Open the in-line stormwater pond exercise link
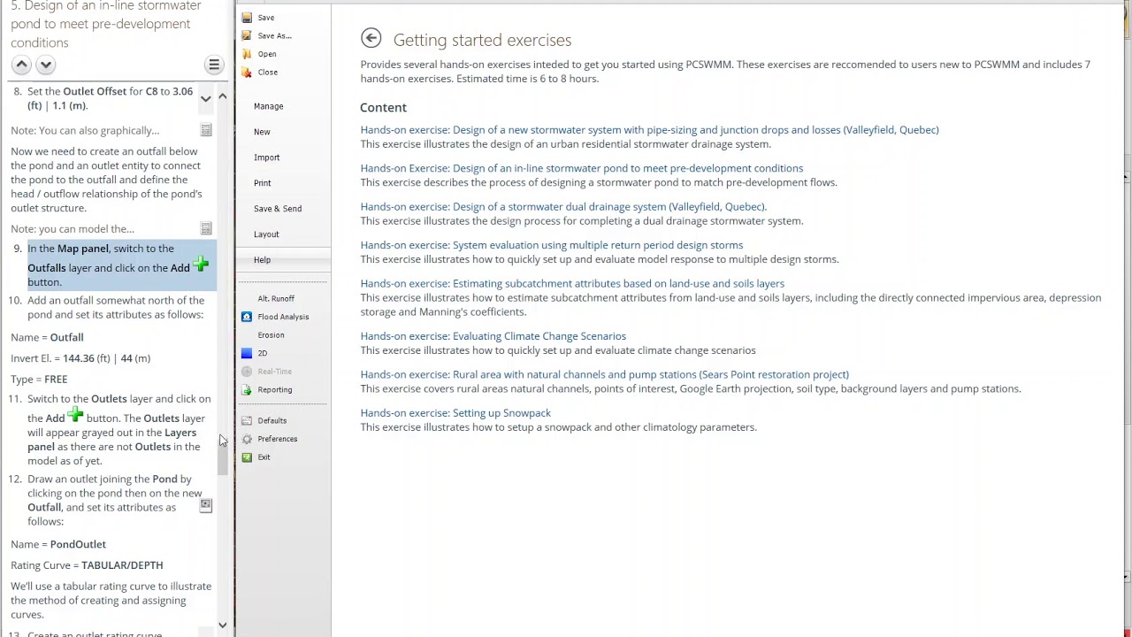 pos(582,168)
